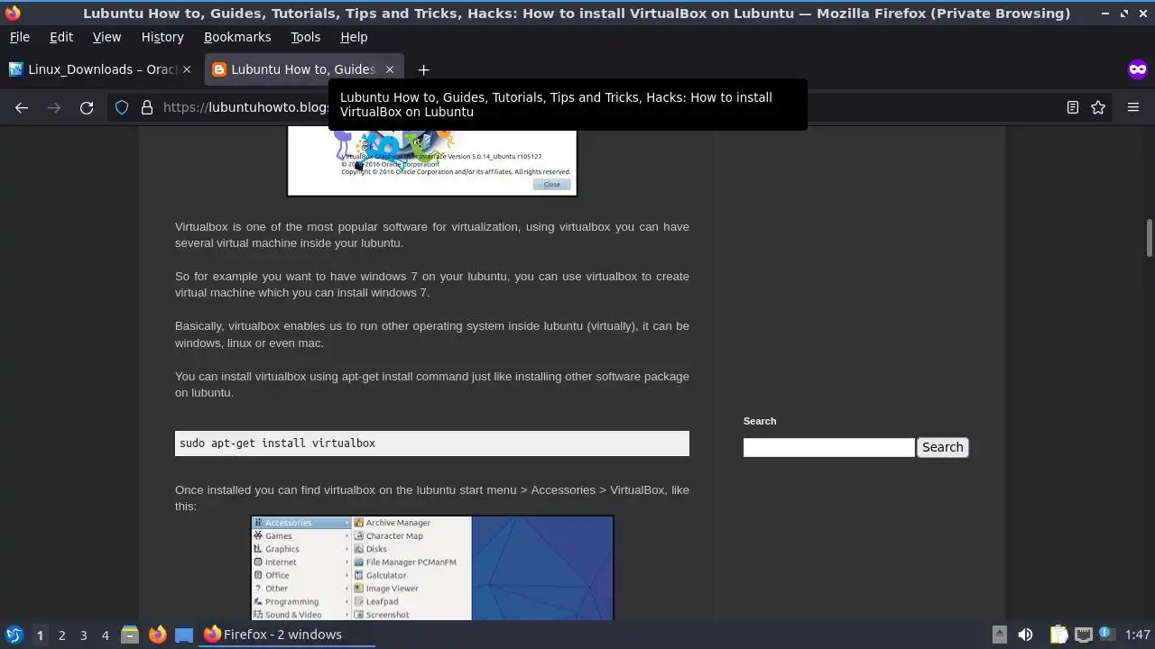1155x649 pixels.
Task: Switch to workspace 3
Action: tap(83, 635)
